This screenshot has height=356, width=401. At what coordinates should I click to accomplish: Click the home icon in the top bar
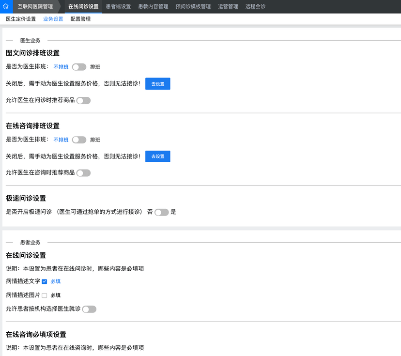(x=6, y=6)
